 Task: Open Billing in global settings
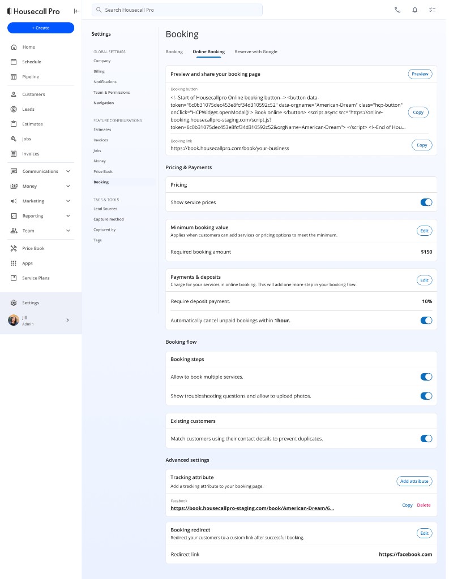tap(99, 72)
